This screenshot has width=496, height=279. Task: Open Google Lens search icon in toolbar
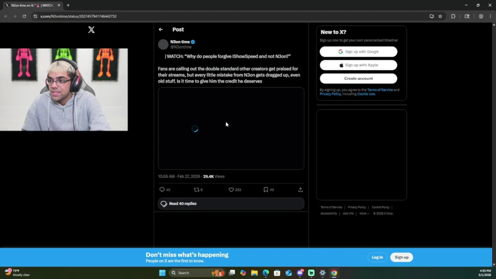467,16
